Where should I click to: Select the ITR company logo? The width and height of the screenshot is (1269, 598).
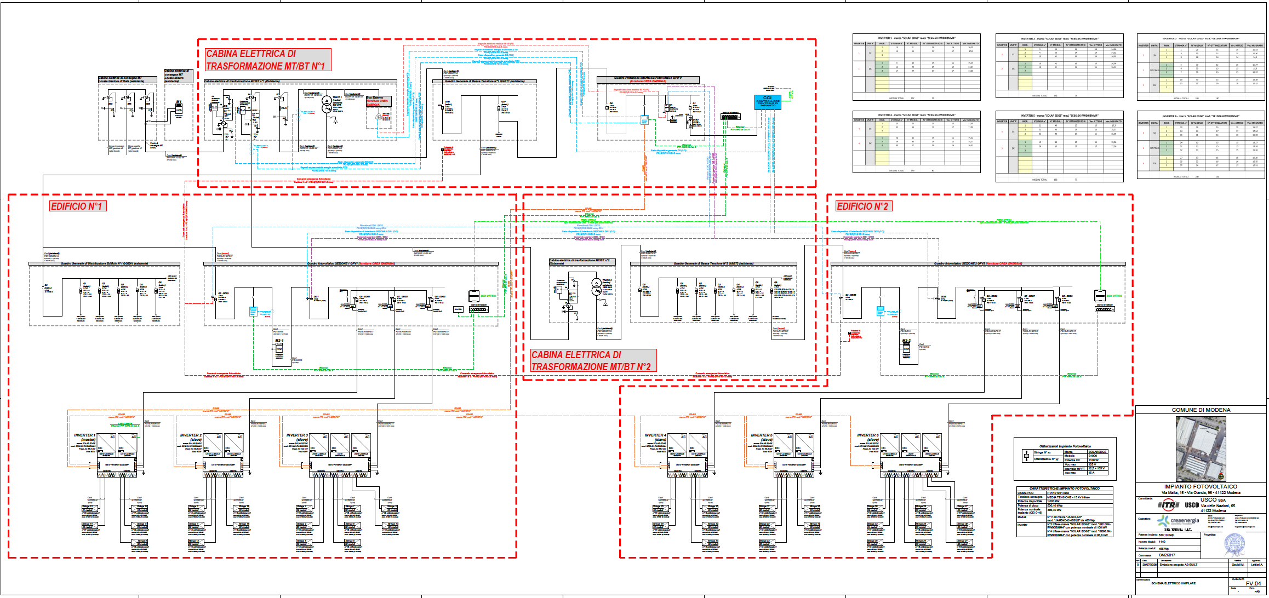[1169, 505]
